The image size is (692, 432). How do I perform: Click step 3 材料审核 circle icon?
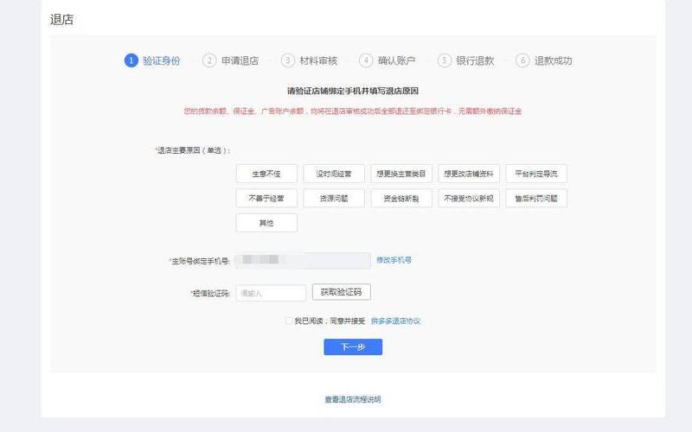pos(288,60)
